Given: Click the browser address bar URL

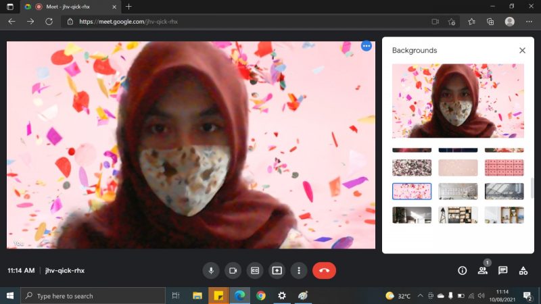Looking at the screenshot, I should coord(128,22).
